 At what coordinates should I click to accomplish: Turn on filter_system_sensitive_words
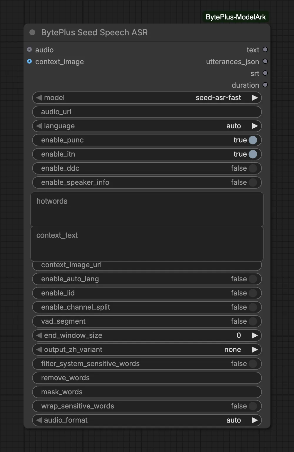click(253, 364)
